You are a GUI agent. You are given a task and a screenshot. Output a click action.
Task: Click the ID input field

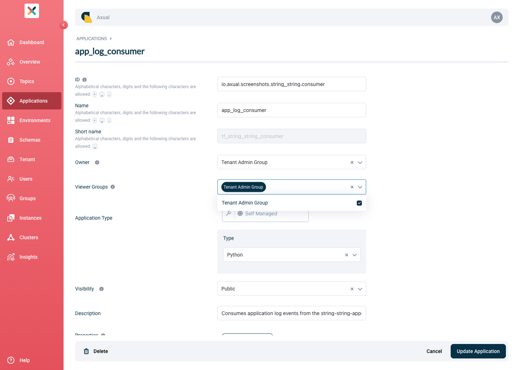(292, 84)
